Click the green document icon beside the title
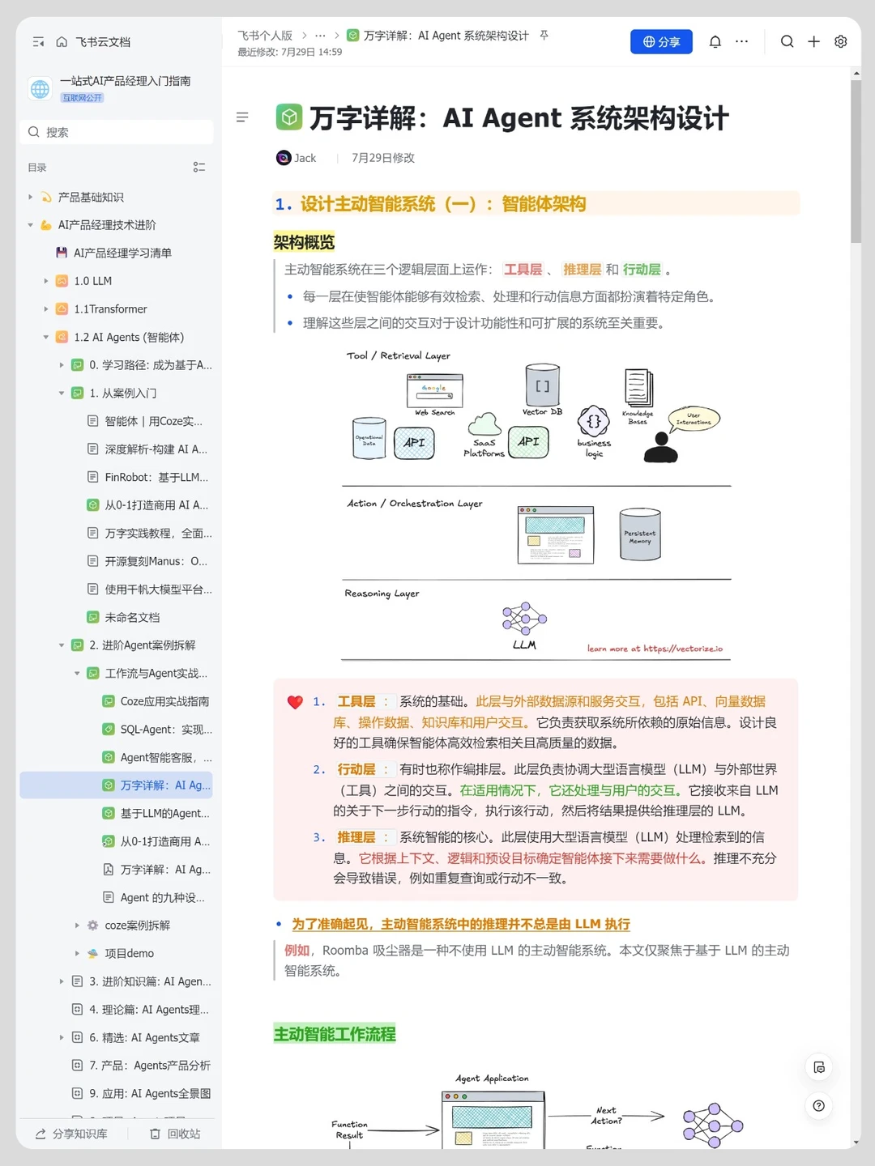 [289, 117]
